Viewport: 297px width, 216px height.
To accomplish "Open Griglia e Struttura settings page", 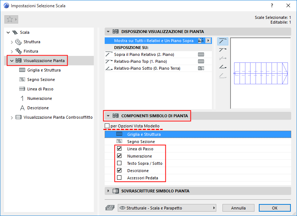I will click(44, 70).
